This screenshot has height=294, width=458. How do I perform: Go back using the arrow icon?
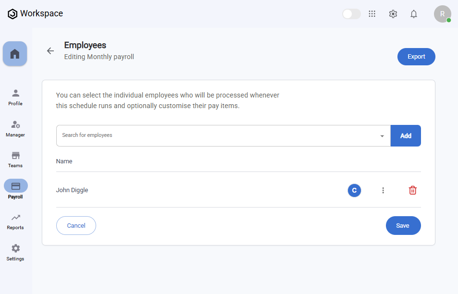point(50,51)
